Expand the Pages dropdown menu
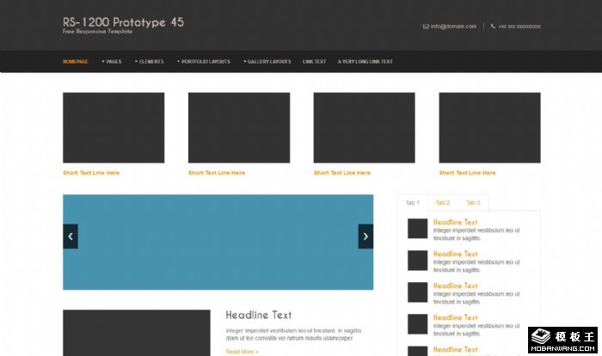 pos(113,62)
